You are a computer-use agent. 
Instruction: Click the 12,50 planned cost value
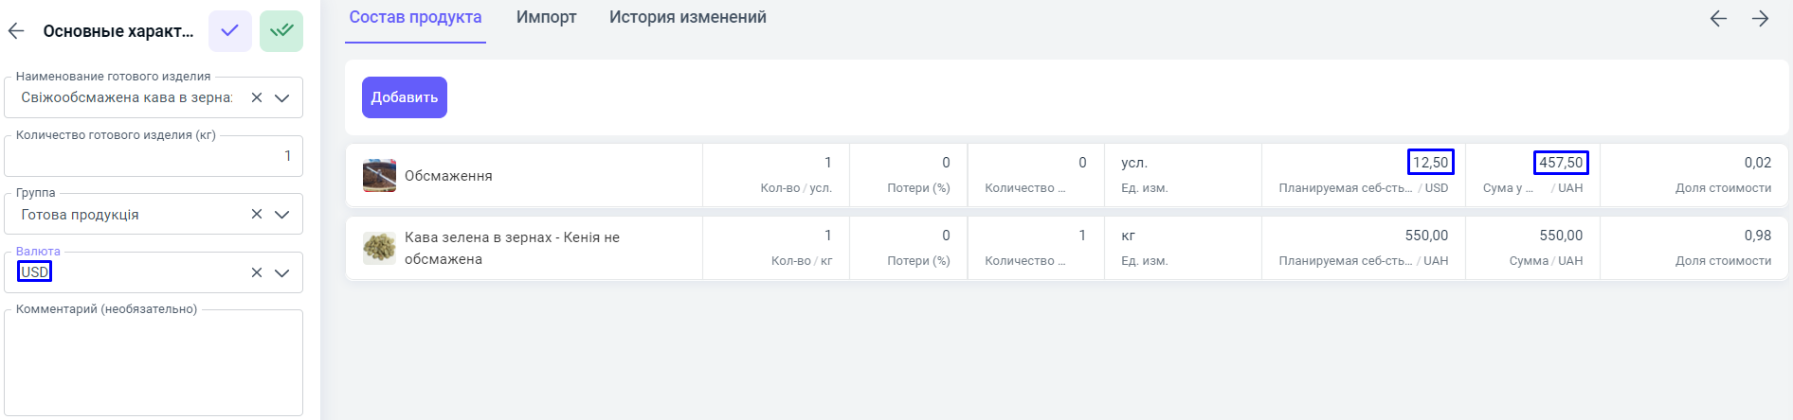click(x=1430, y=163)
